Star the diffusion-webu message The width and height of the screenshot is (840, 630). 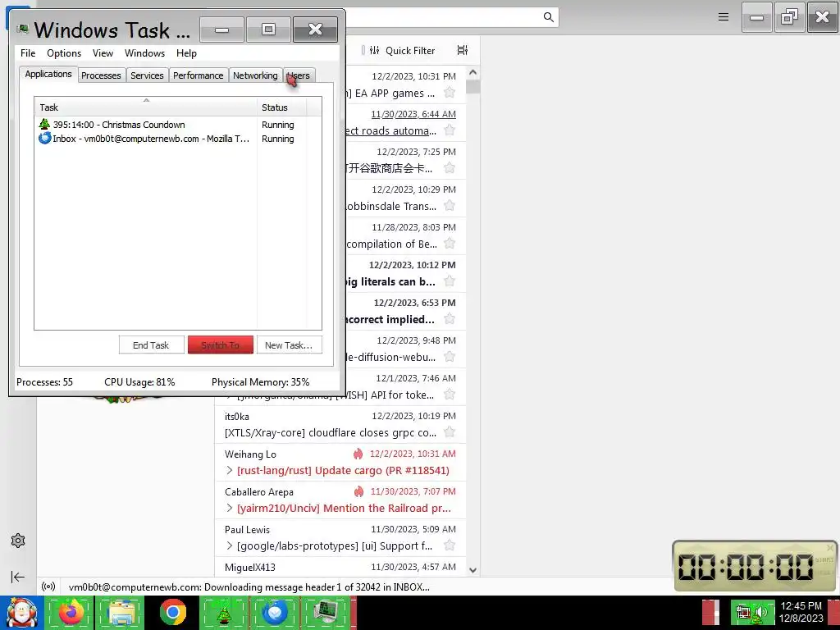(450, 357)
